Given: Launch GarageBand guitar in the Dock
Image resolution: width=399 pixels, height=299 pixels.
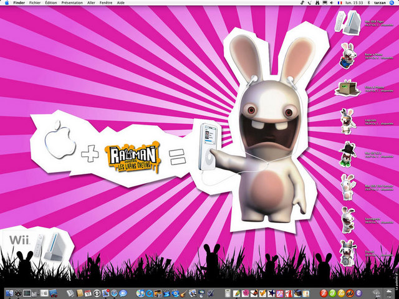Looking at the screenshot, I should coord(184,293).
